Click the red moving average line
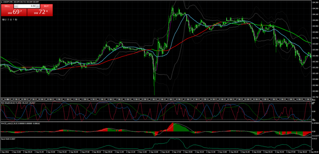319x154 pixels. click(x=122, y=56)
